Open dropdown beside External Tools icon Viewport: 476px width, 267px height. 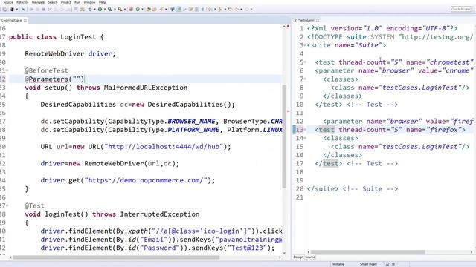click(x=125, y=10)
